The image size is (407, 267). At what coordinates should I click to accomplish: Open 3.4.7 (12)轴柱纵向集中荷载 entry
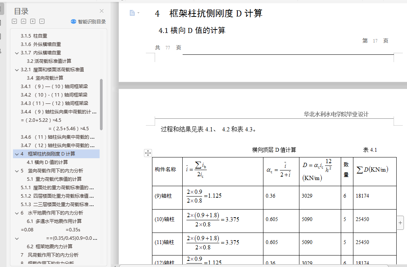58,146
